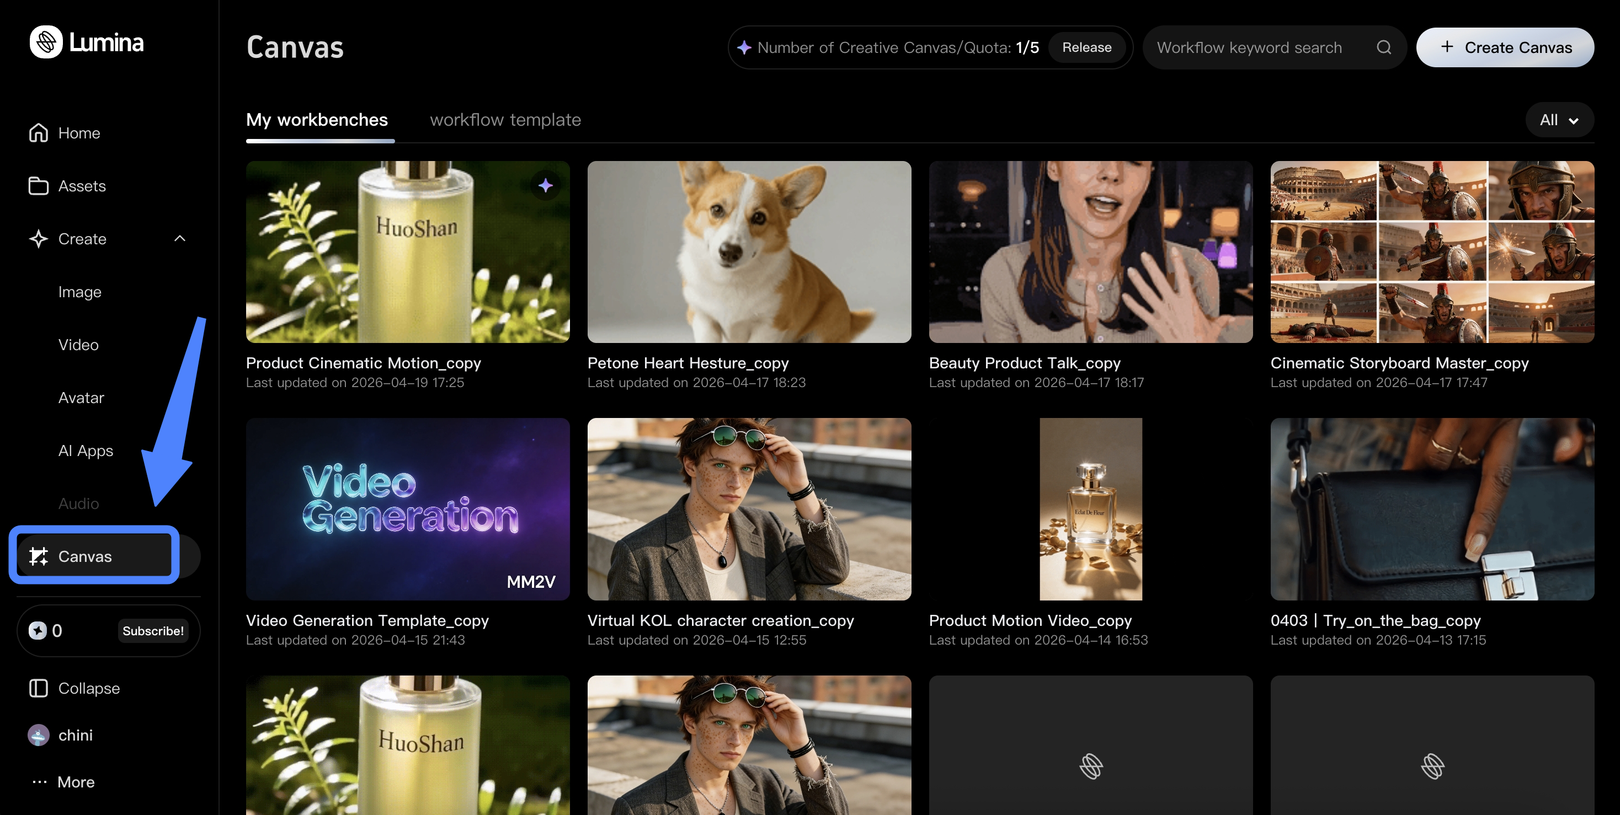This screenshot has width=1620, height=815.
Task: Open the Beauty Product Talk_copy thumbnail
Action: pyautogui.click(x=1090, y=251)
